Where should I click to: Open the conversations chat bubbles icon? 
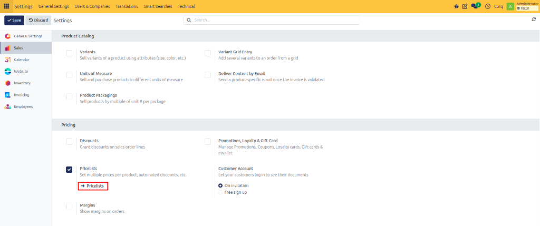point(474,6)
